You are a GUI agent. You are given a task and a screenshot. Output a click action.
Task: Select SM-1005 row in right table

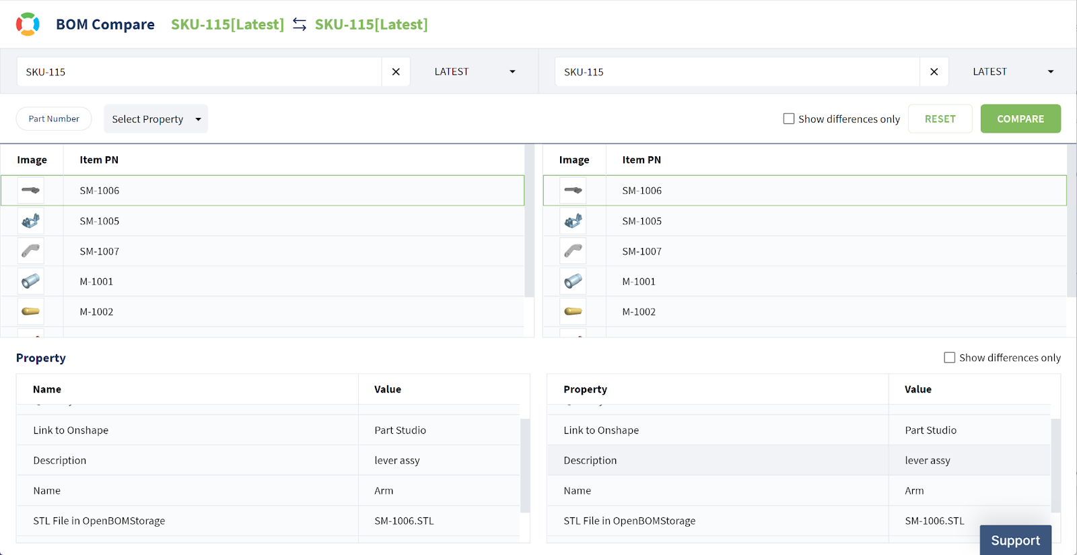click(x=805, y=221)
